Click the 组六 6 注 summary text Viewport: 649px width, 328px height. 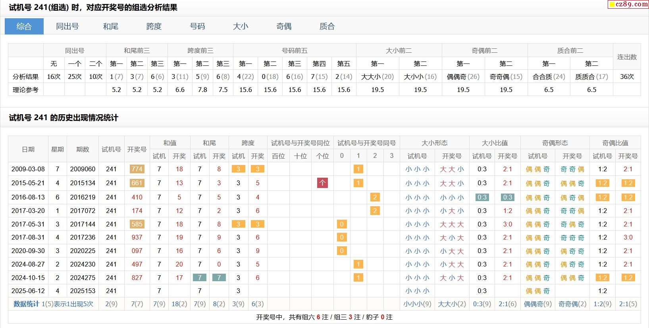pyautogui.click(x=315, y=317)
